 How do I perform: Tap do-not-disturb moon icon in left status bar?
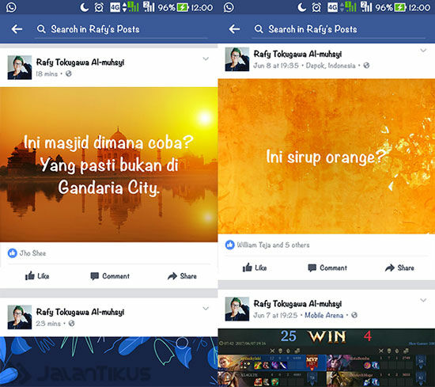[84, 7]
